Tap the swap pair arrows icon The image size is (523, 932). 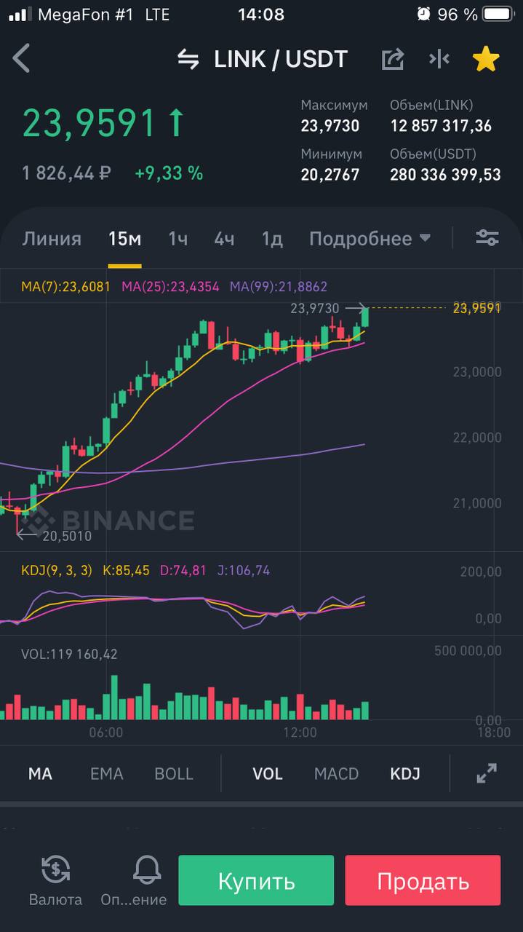188,60
